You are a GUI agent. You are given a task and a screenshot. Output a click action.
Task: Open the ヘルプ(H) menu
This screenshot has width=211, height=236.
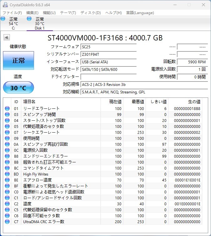(x=113, y=13)
